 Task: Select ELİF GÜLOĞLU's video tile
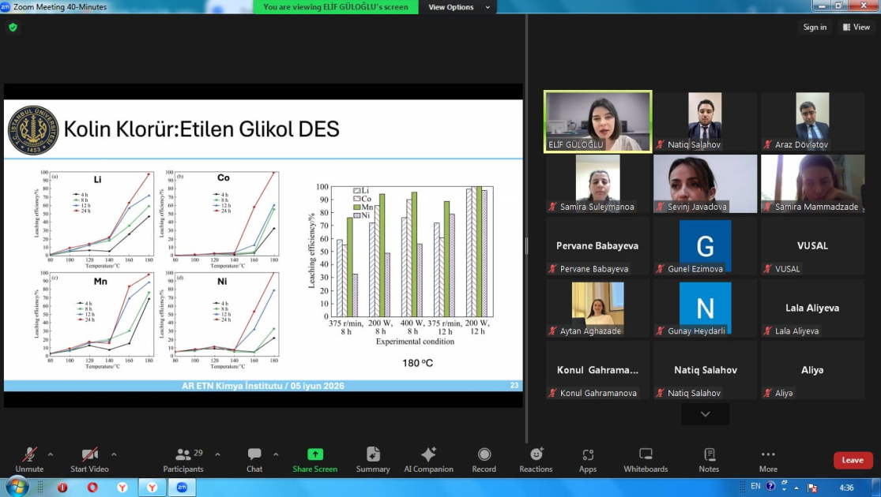click(x=598, y=121)
